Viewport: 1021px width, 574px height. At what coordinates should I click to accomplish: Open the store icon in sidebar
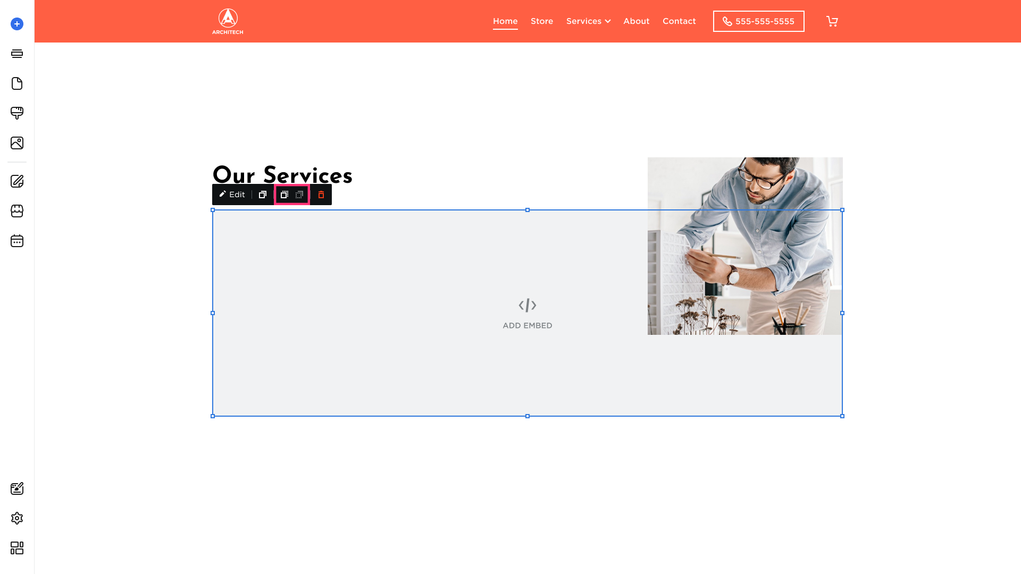17,211
